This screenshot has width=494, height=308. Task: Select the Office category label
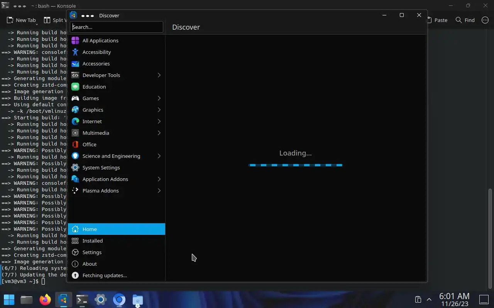[x=90, y=144]
